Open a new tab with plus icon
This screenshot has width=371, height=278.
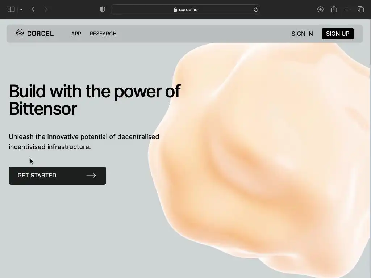347,9
